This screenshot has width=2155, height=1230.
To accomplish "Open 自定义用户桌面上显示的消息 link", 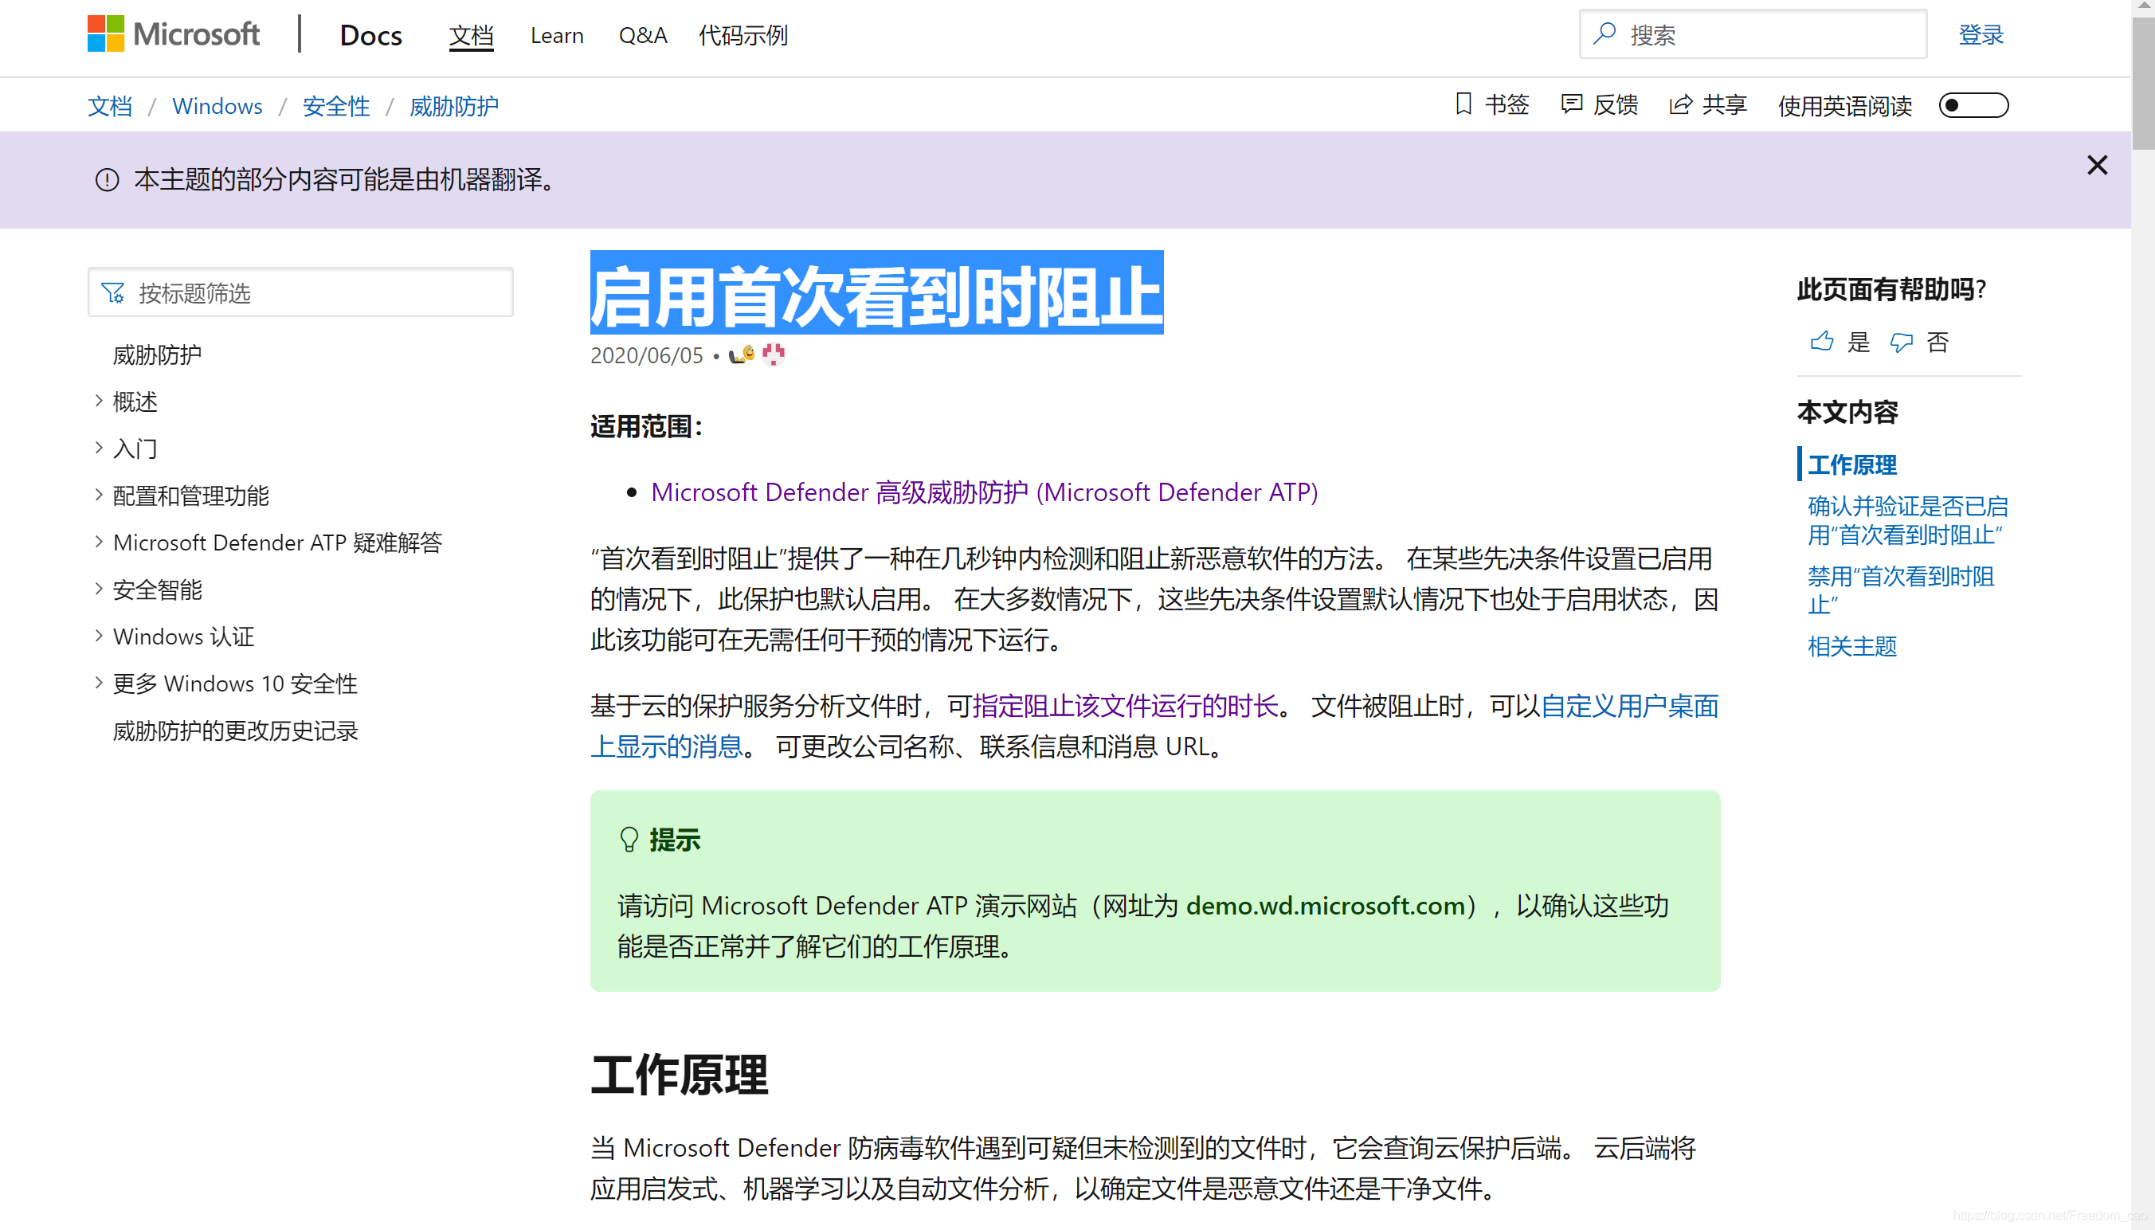I will (x=1629, y=705).
